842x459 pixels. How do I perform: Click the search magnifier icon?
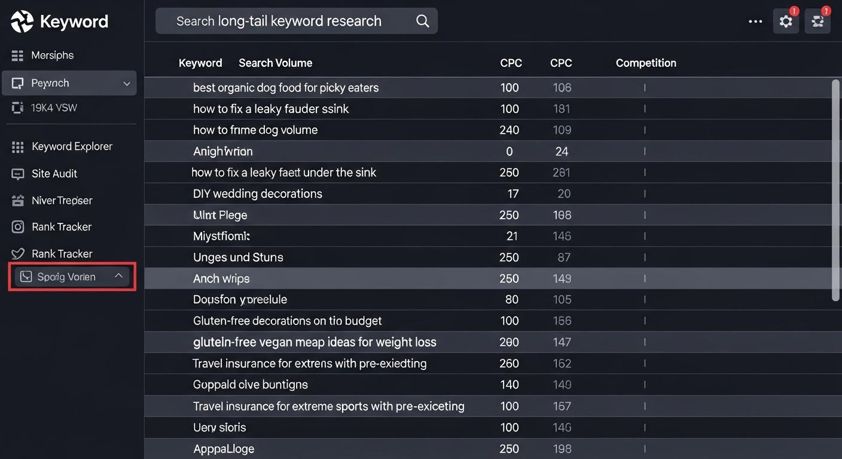click(x=422, y=21)
